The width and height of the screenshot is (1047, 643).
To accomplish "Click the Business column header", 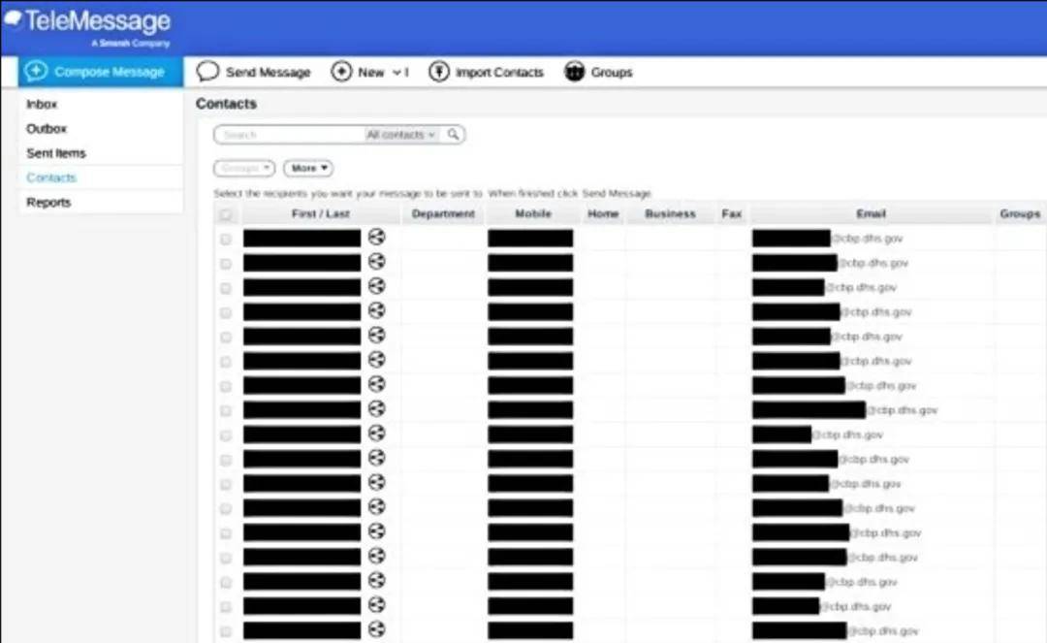I will pos(671,213).
